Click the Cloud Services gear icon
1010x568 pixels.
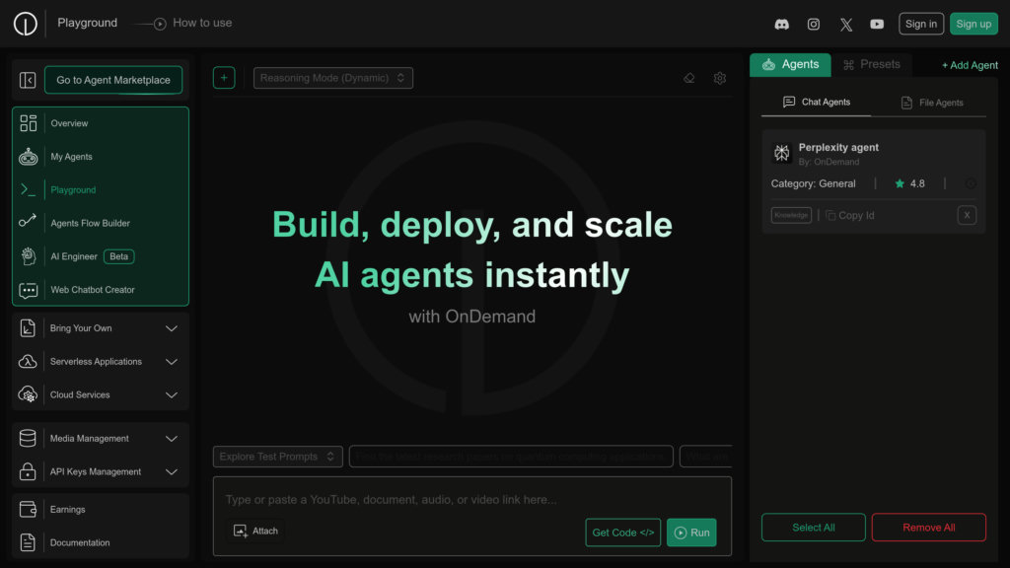tap(28, 394)
